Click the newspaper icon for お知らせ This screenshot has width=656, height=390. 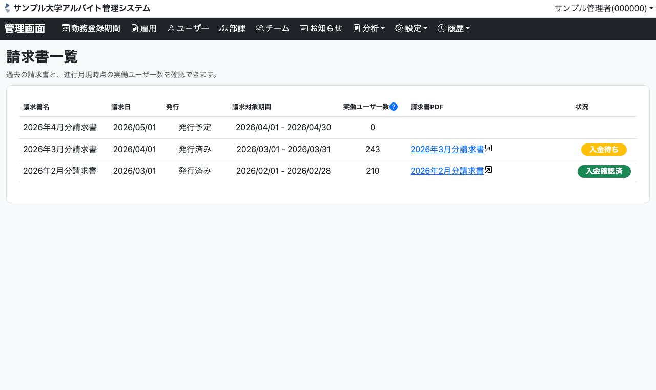point(304,29)
